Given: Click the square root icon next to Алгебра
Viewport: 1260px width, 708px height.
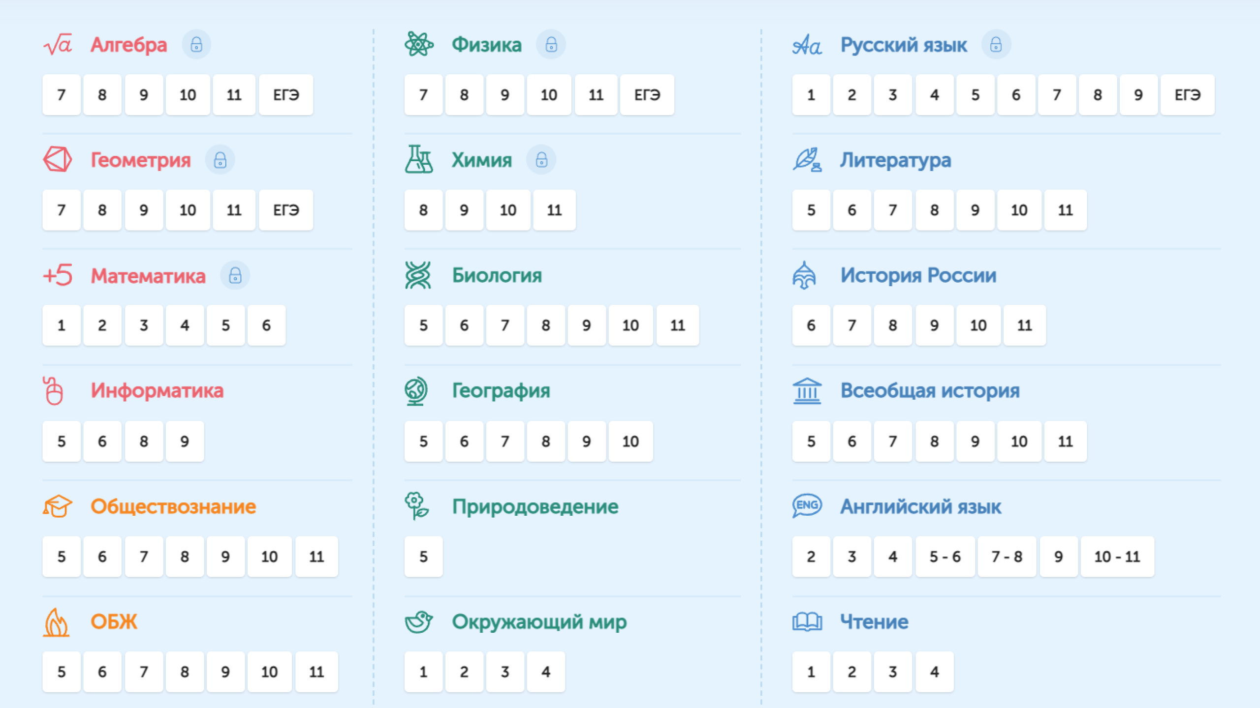Looking at the screenshot, I should (x=58, y=44).
